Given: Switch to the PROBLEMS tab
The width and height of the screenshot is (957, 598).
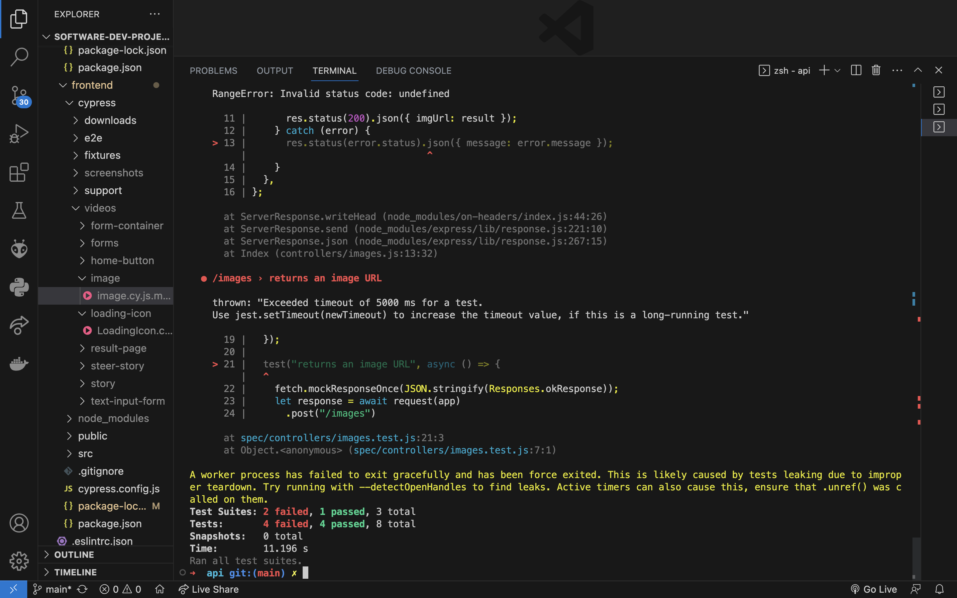Looking at the screenshot, I should pos(214,70).
